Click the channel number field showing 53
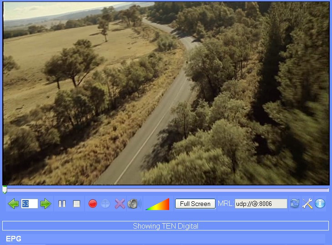 [30, 204]
